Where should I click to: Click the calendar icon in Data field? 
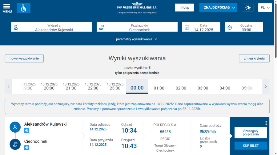pyautogui.click(x=187, y=27)
